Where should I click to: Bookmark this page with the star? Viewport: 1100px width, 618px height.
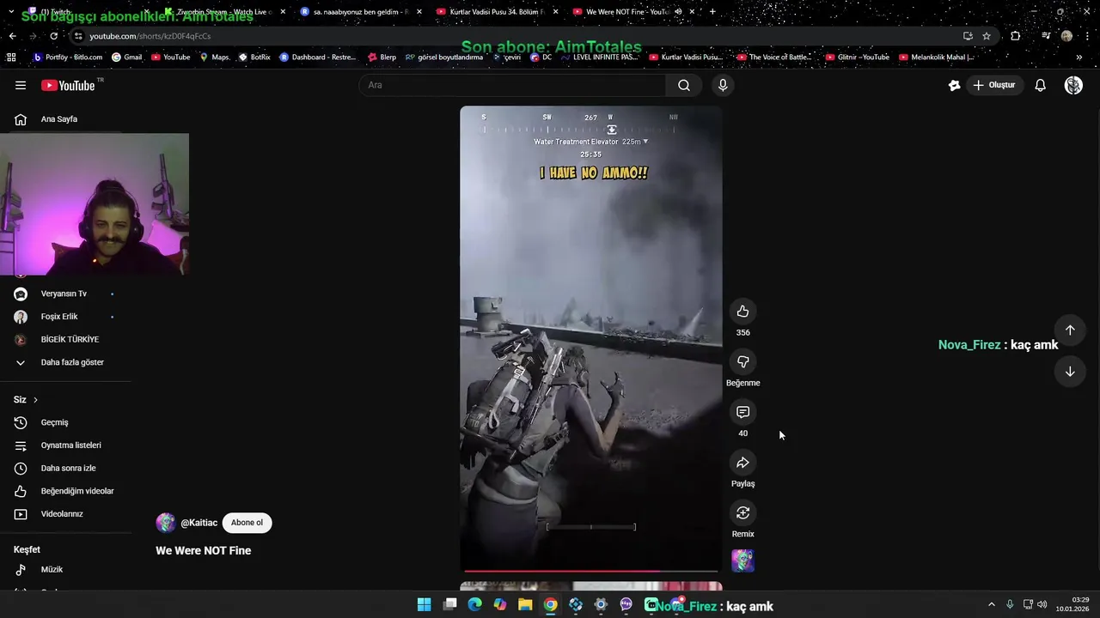pos(987,36)
